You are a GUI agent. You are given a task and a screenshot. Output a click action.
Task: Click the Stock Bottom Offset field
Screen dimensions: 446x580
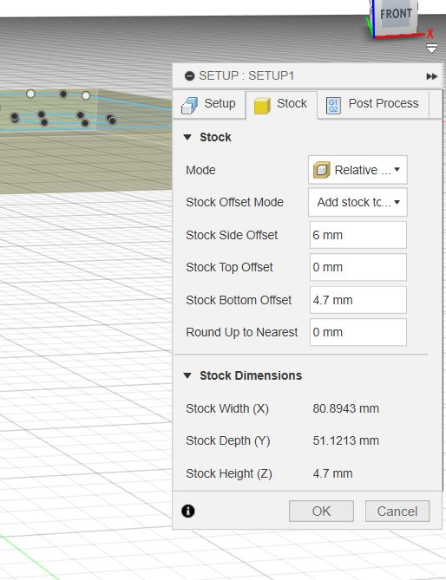pos(357,300)
